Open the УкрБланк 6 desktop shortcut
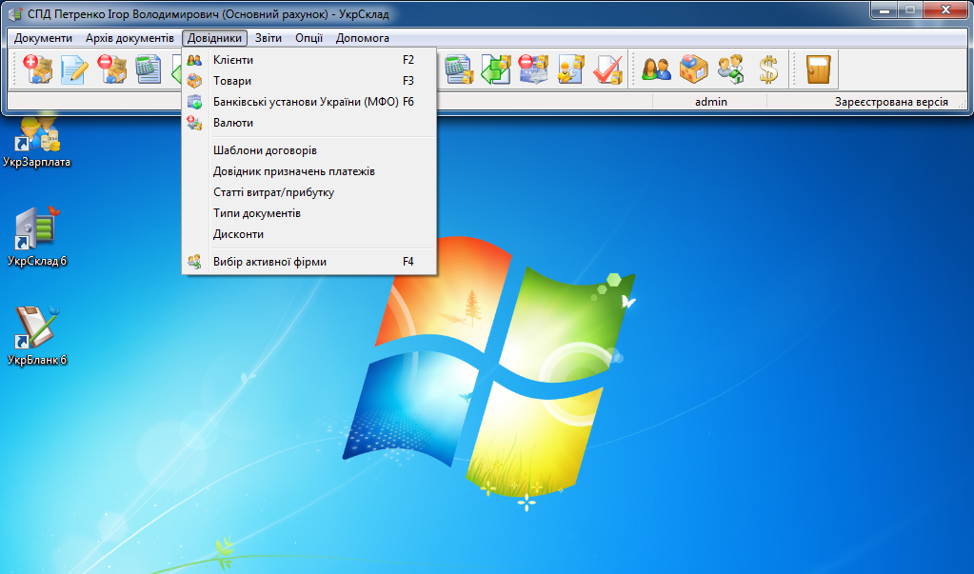Screen dimensions: 974x574 pos(36,335)
